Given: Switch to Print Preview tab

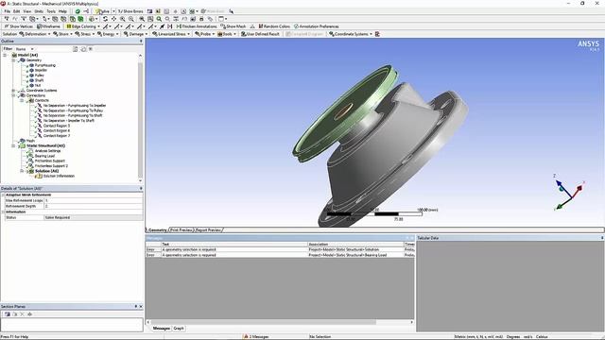Looking at the screenshot, I should (181, 230).
